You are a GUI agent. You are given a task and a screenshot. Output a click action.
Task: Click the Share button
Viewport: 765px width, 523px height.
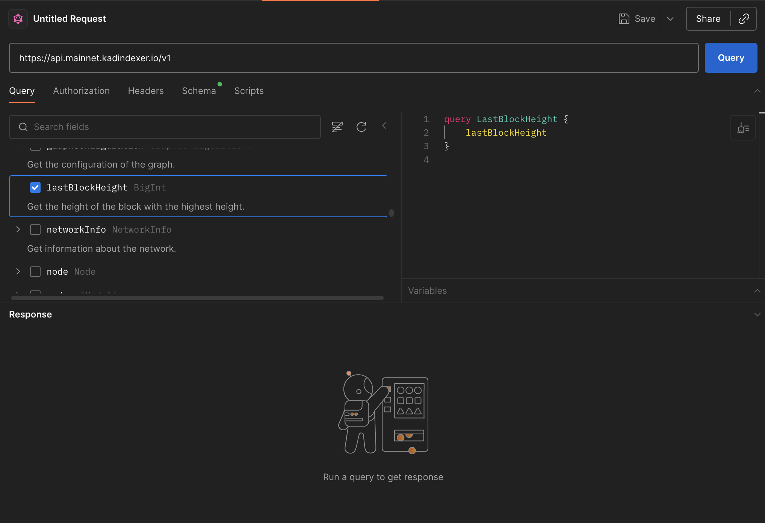point(708,19)
